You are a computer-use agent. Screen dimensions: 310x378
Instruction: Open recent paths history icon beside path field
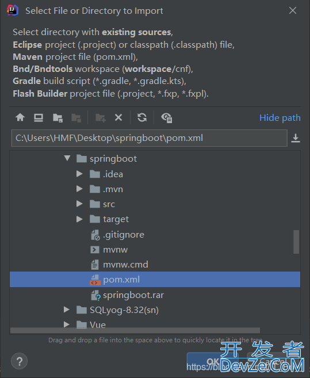(x=296, y=138)
